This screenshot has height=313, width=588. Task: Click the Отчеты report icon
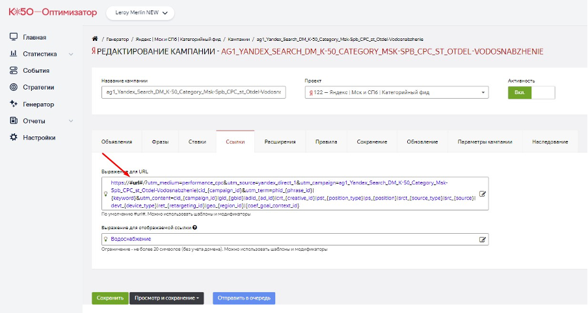pos(14,121)
